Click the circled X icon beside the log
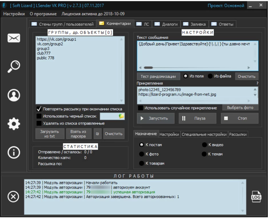This screenshot has height=218, width=268. 13,197
